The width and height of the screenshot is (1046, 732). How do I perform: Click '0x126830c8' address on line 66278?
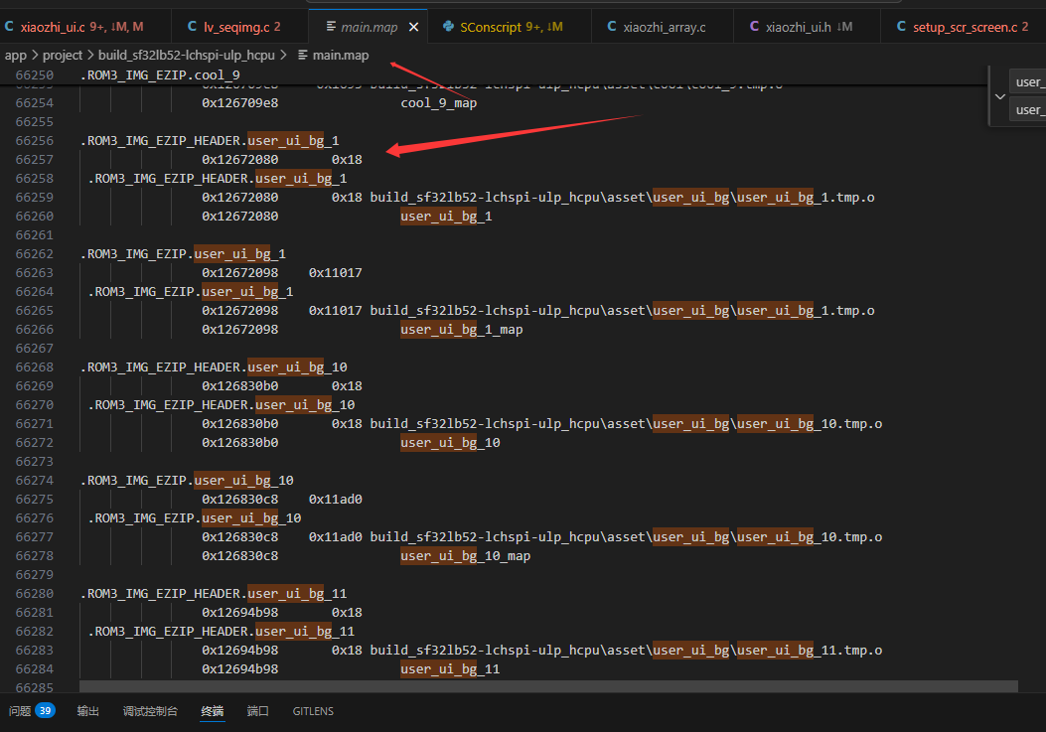240,556
